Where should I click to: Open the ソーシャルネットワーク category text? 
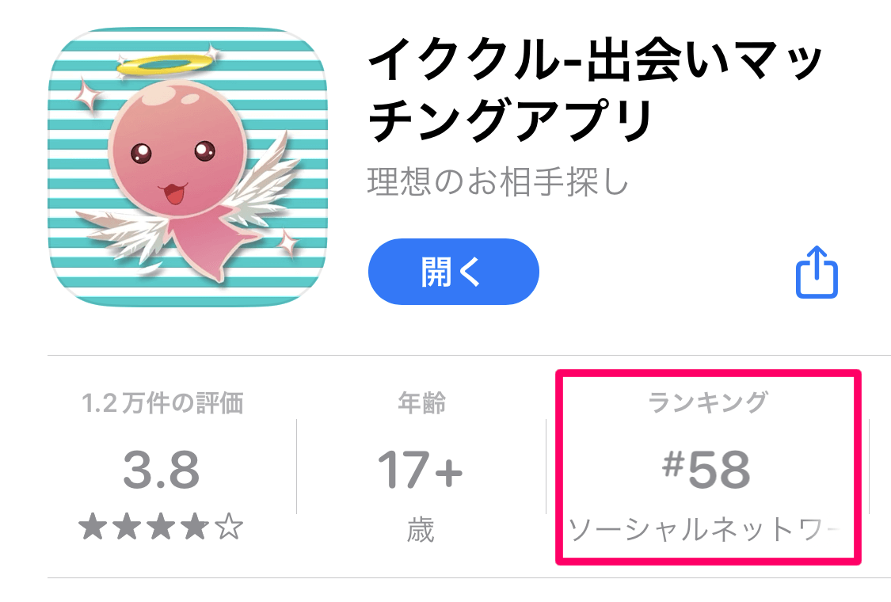tap(701, 531)
